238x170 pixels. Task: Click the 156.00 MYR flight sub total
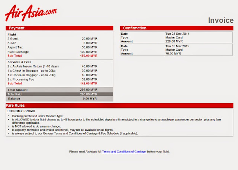pos(89,56)
